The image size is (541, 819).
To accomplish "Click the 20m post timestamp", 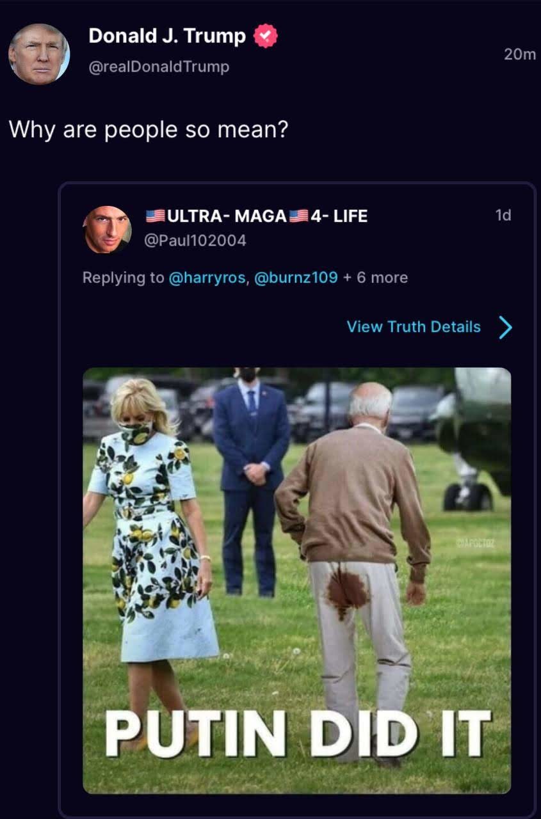I will point(519,55).
